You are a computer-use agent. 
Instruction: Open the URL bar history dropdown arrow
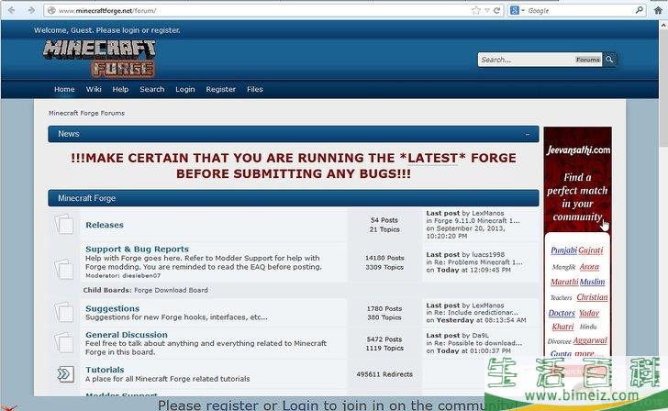[x=486, y=11]
